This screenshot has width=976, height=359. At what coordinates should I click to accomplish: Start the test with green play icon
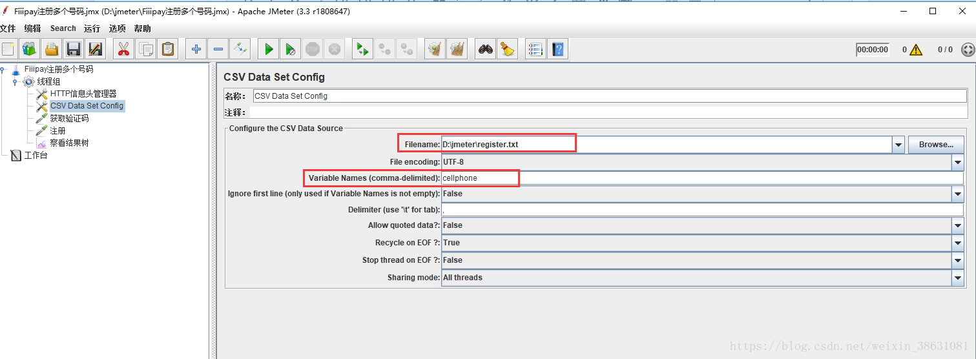pos(269,49)
